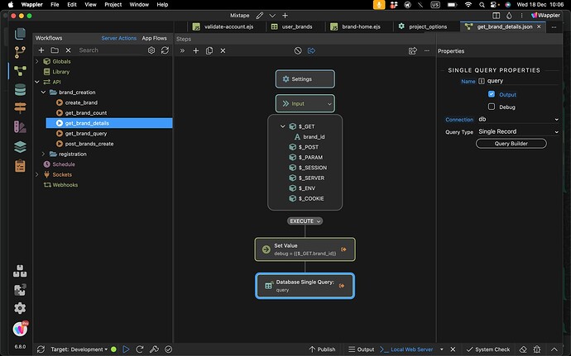Duplicate the selected step
Screen dimensions: 571x356
[x=209, y=50]
